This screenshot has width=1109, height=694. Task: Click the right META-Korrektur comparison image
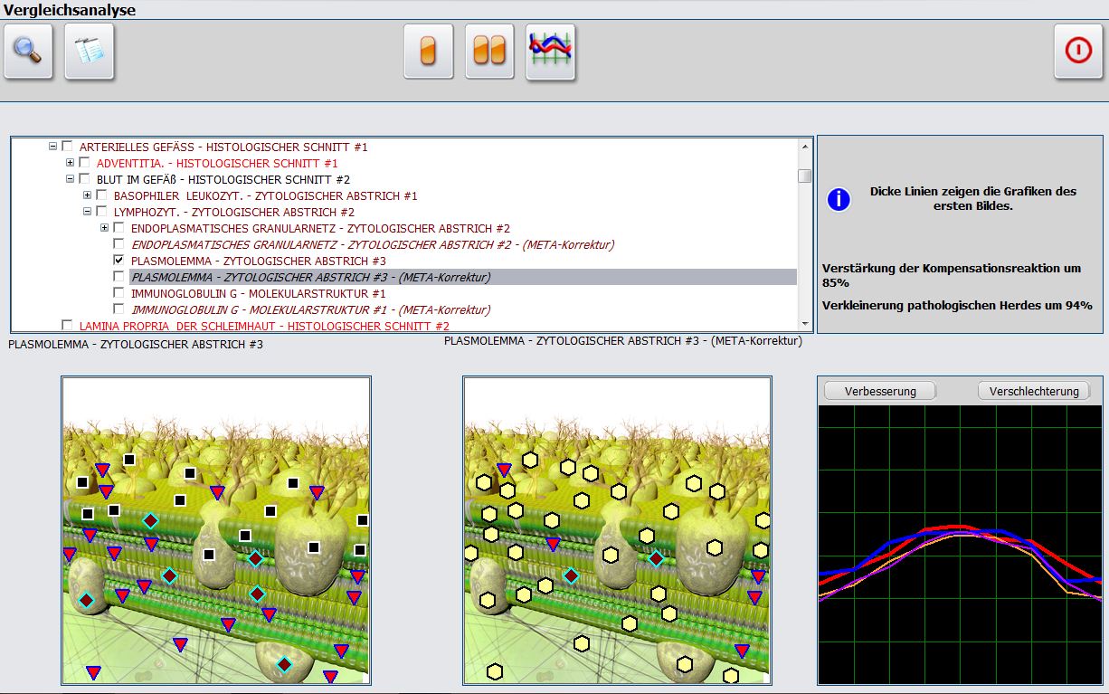[617, 530]
